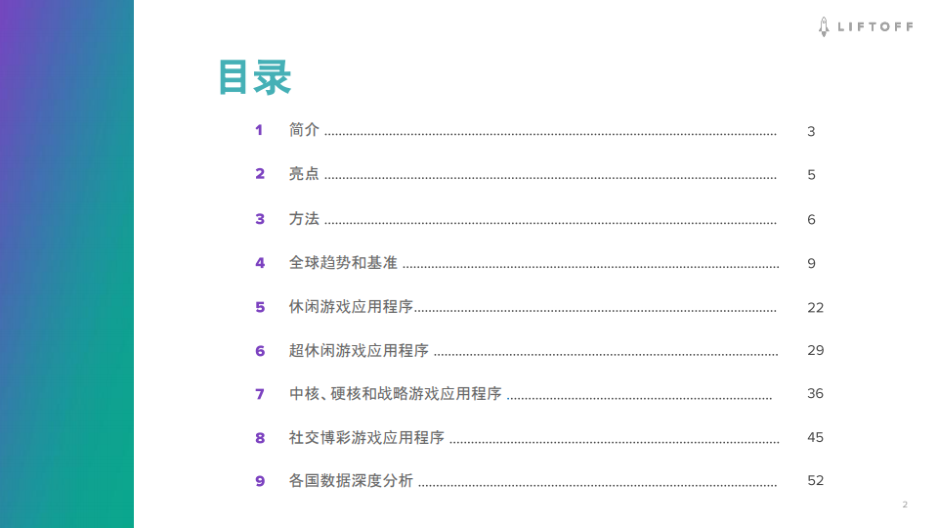
Task: Click section number 6 beside 超休闲游戏应用程序
Action: [260, 351]
